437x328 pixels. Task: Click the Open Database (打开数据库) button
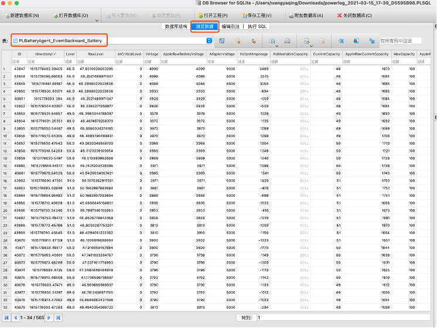[71, 16]
